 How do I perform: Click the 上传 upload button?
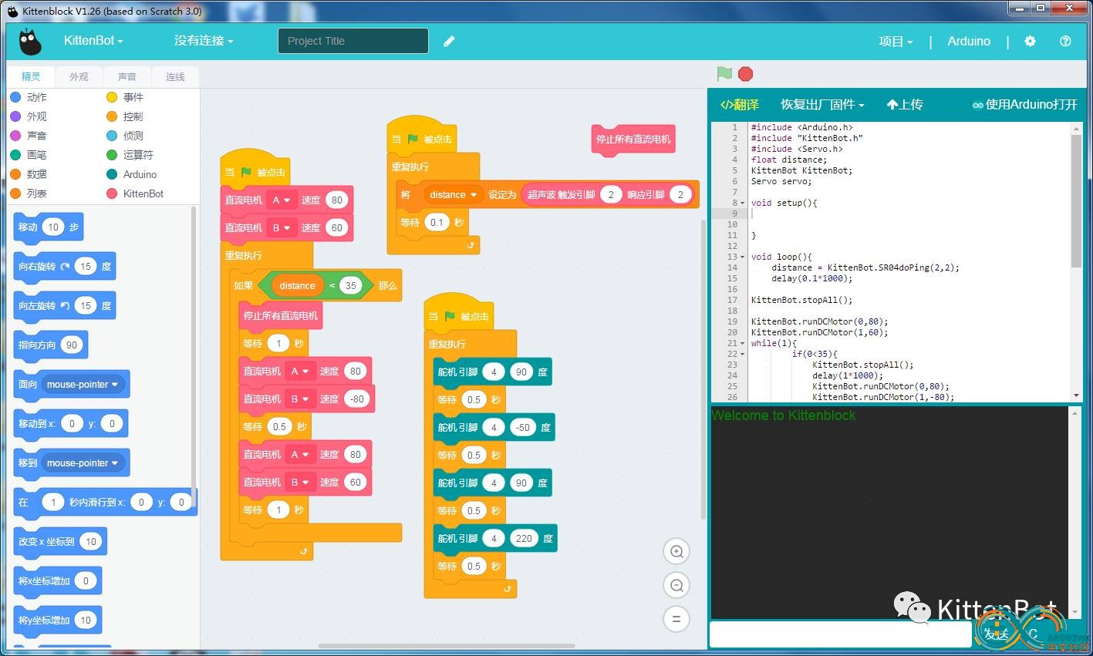coord(905,105)
